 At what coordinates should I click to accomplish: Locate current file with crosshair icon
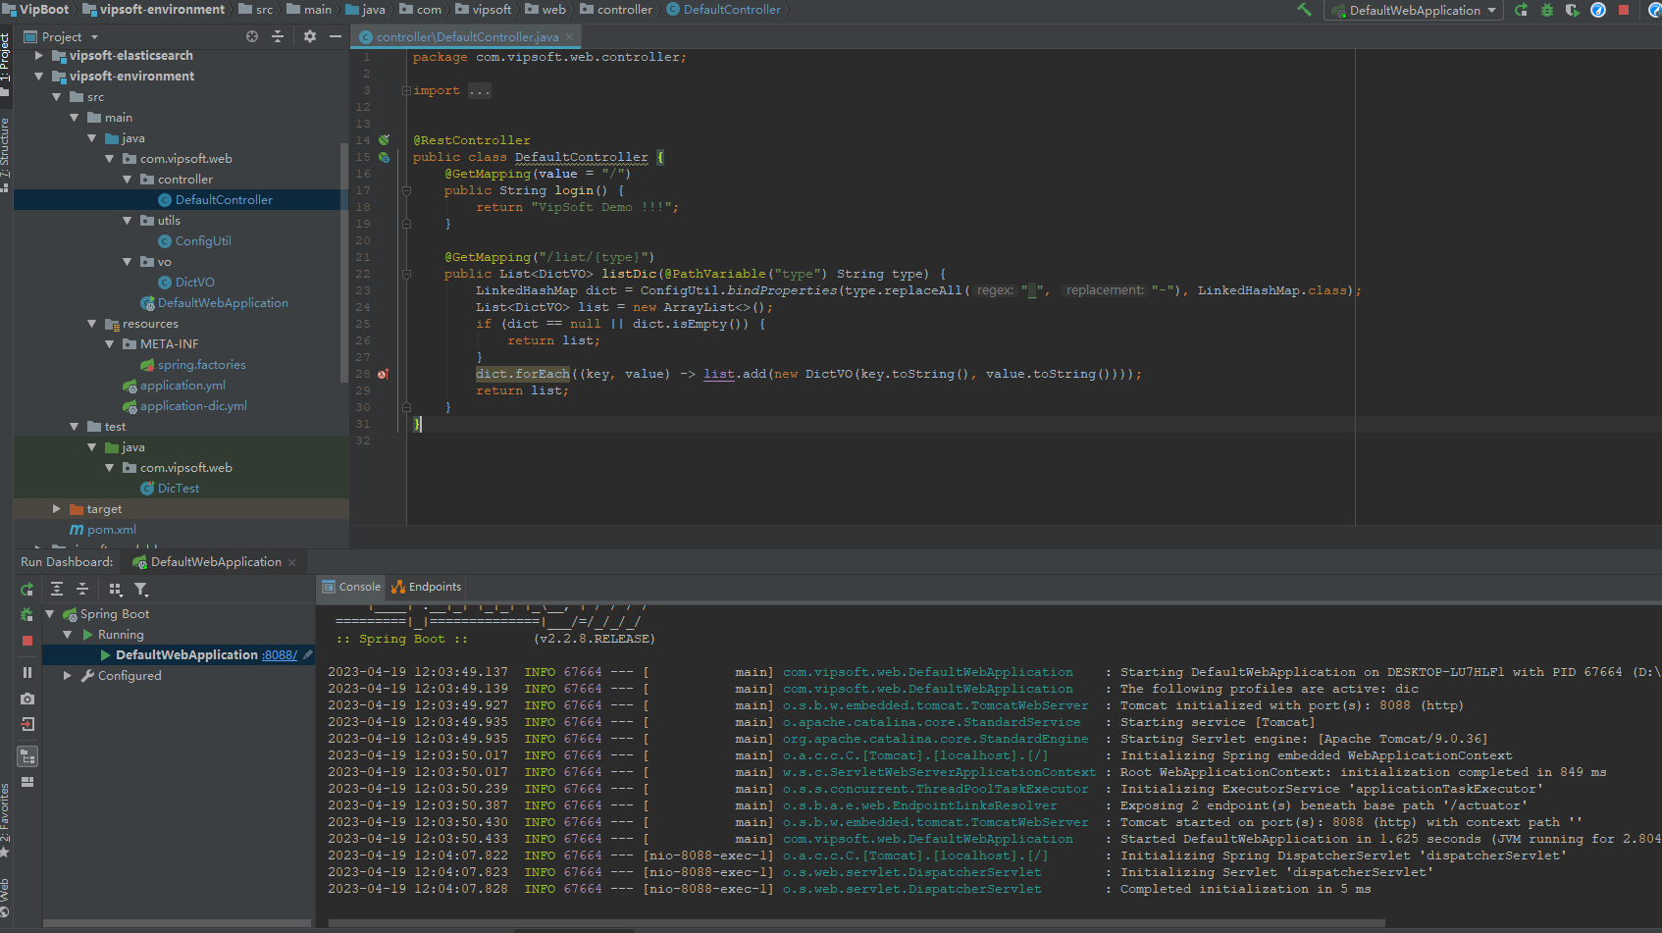tap(252, 36)
